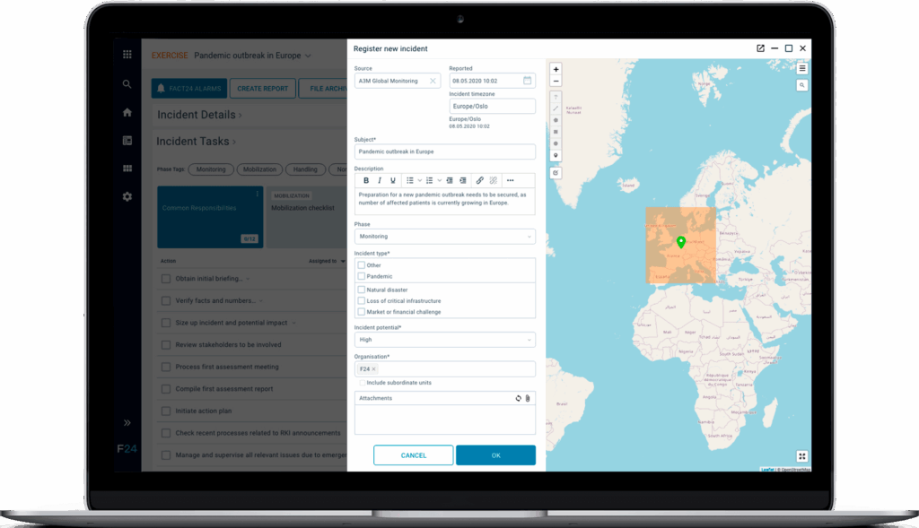919x528 pixels.
Task: Expand the Pandemic outbreak in Europe selector
Action: pos(308,56)
